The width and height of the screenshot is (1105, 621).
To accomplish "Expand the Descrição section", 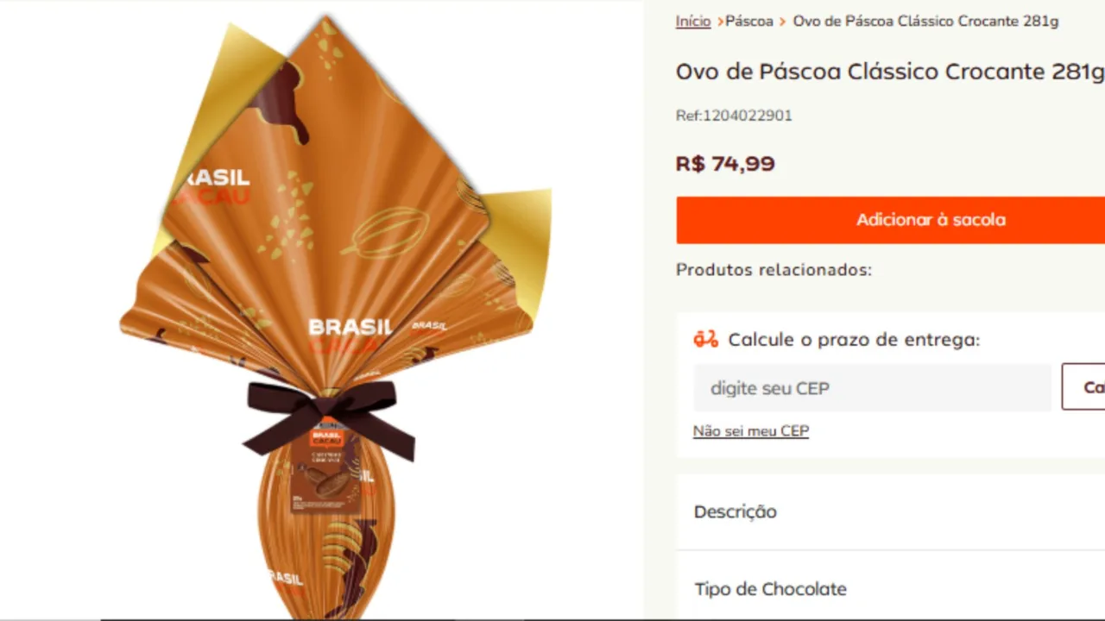I will pyautogui.click(x=891, y=511).
